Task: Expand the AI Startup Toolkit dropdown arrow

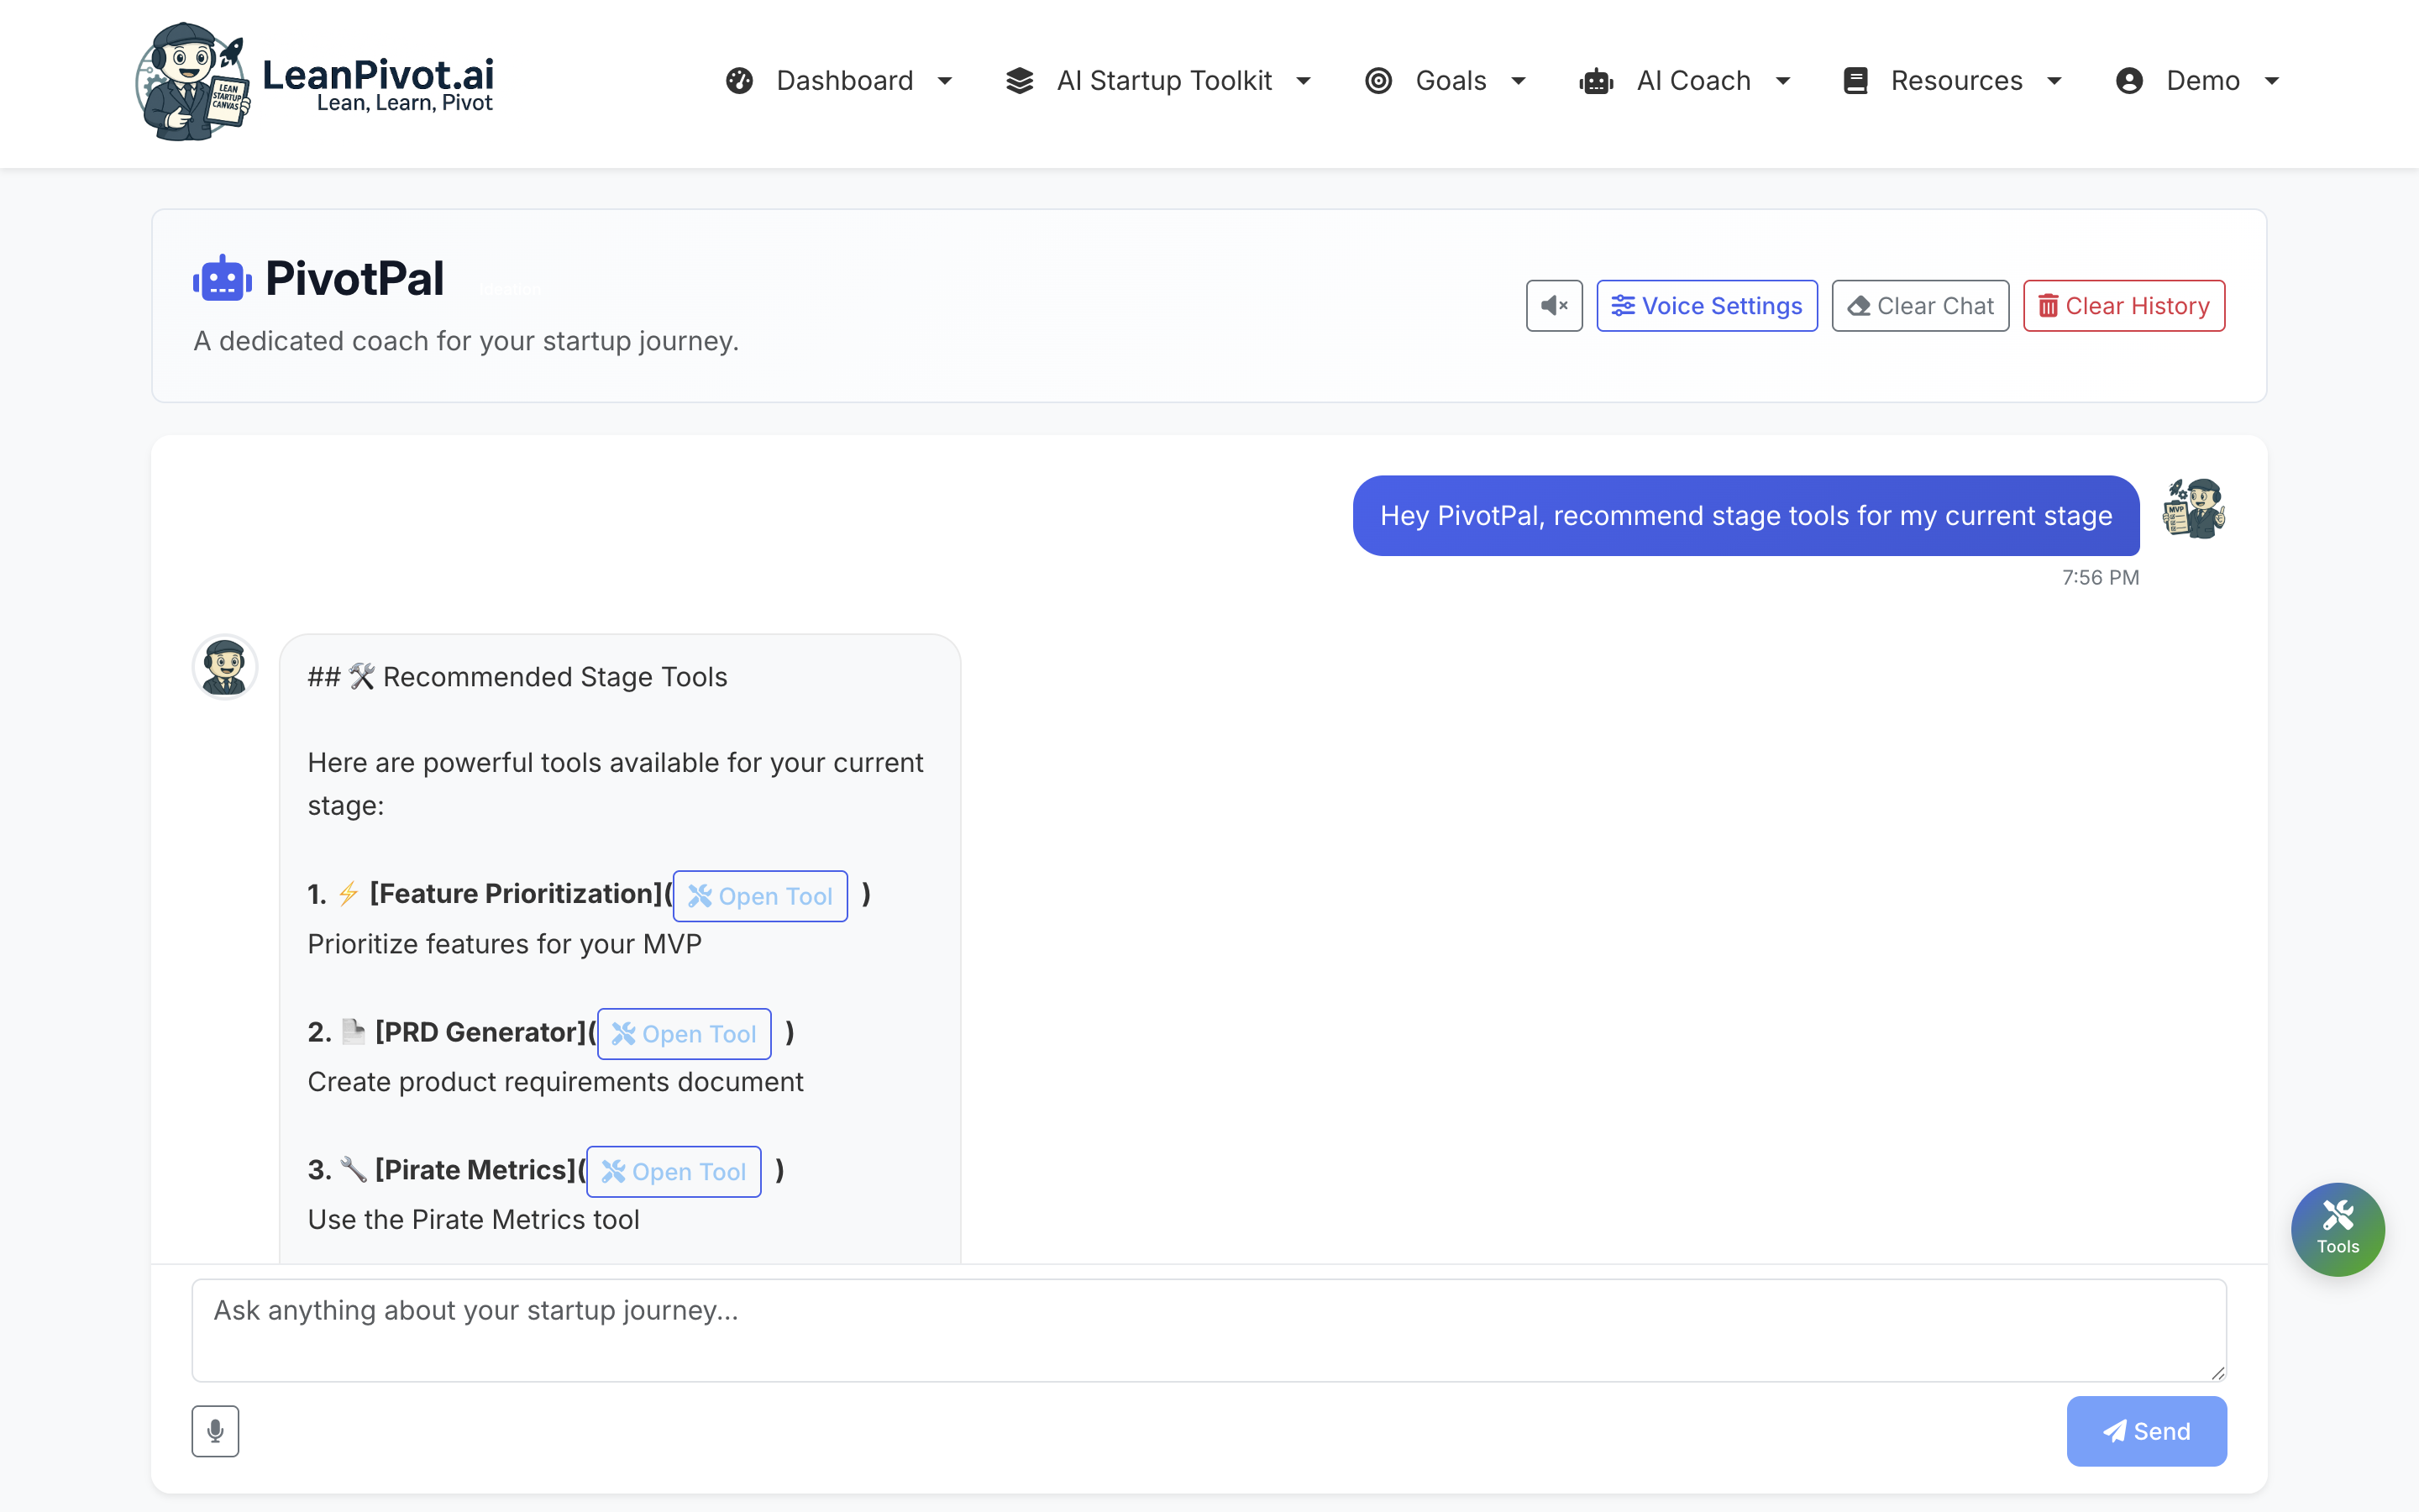Action: [x=1304, y=81]
